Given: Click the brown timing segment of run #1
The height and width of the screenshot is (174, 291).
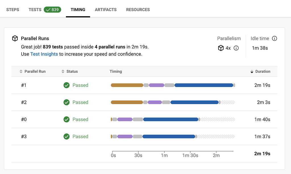Looking at the screenshot, I should 127,85.
